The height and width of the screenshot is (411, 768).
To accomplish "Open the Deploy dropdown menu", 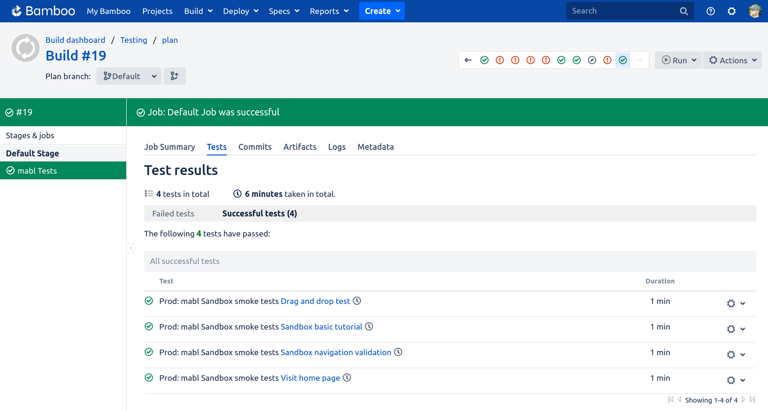I will [241, 11].
